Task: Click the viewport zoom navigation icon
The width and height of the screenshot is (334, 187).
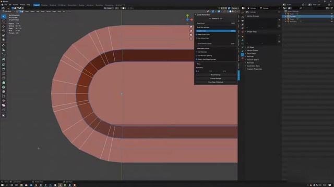Action: click(x=191, y=27)
